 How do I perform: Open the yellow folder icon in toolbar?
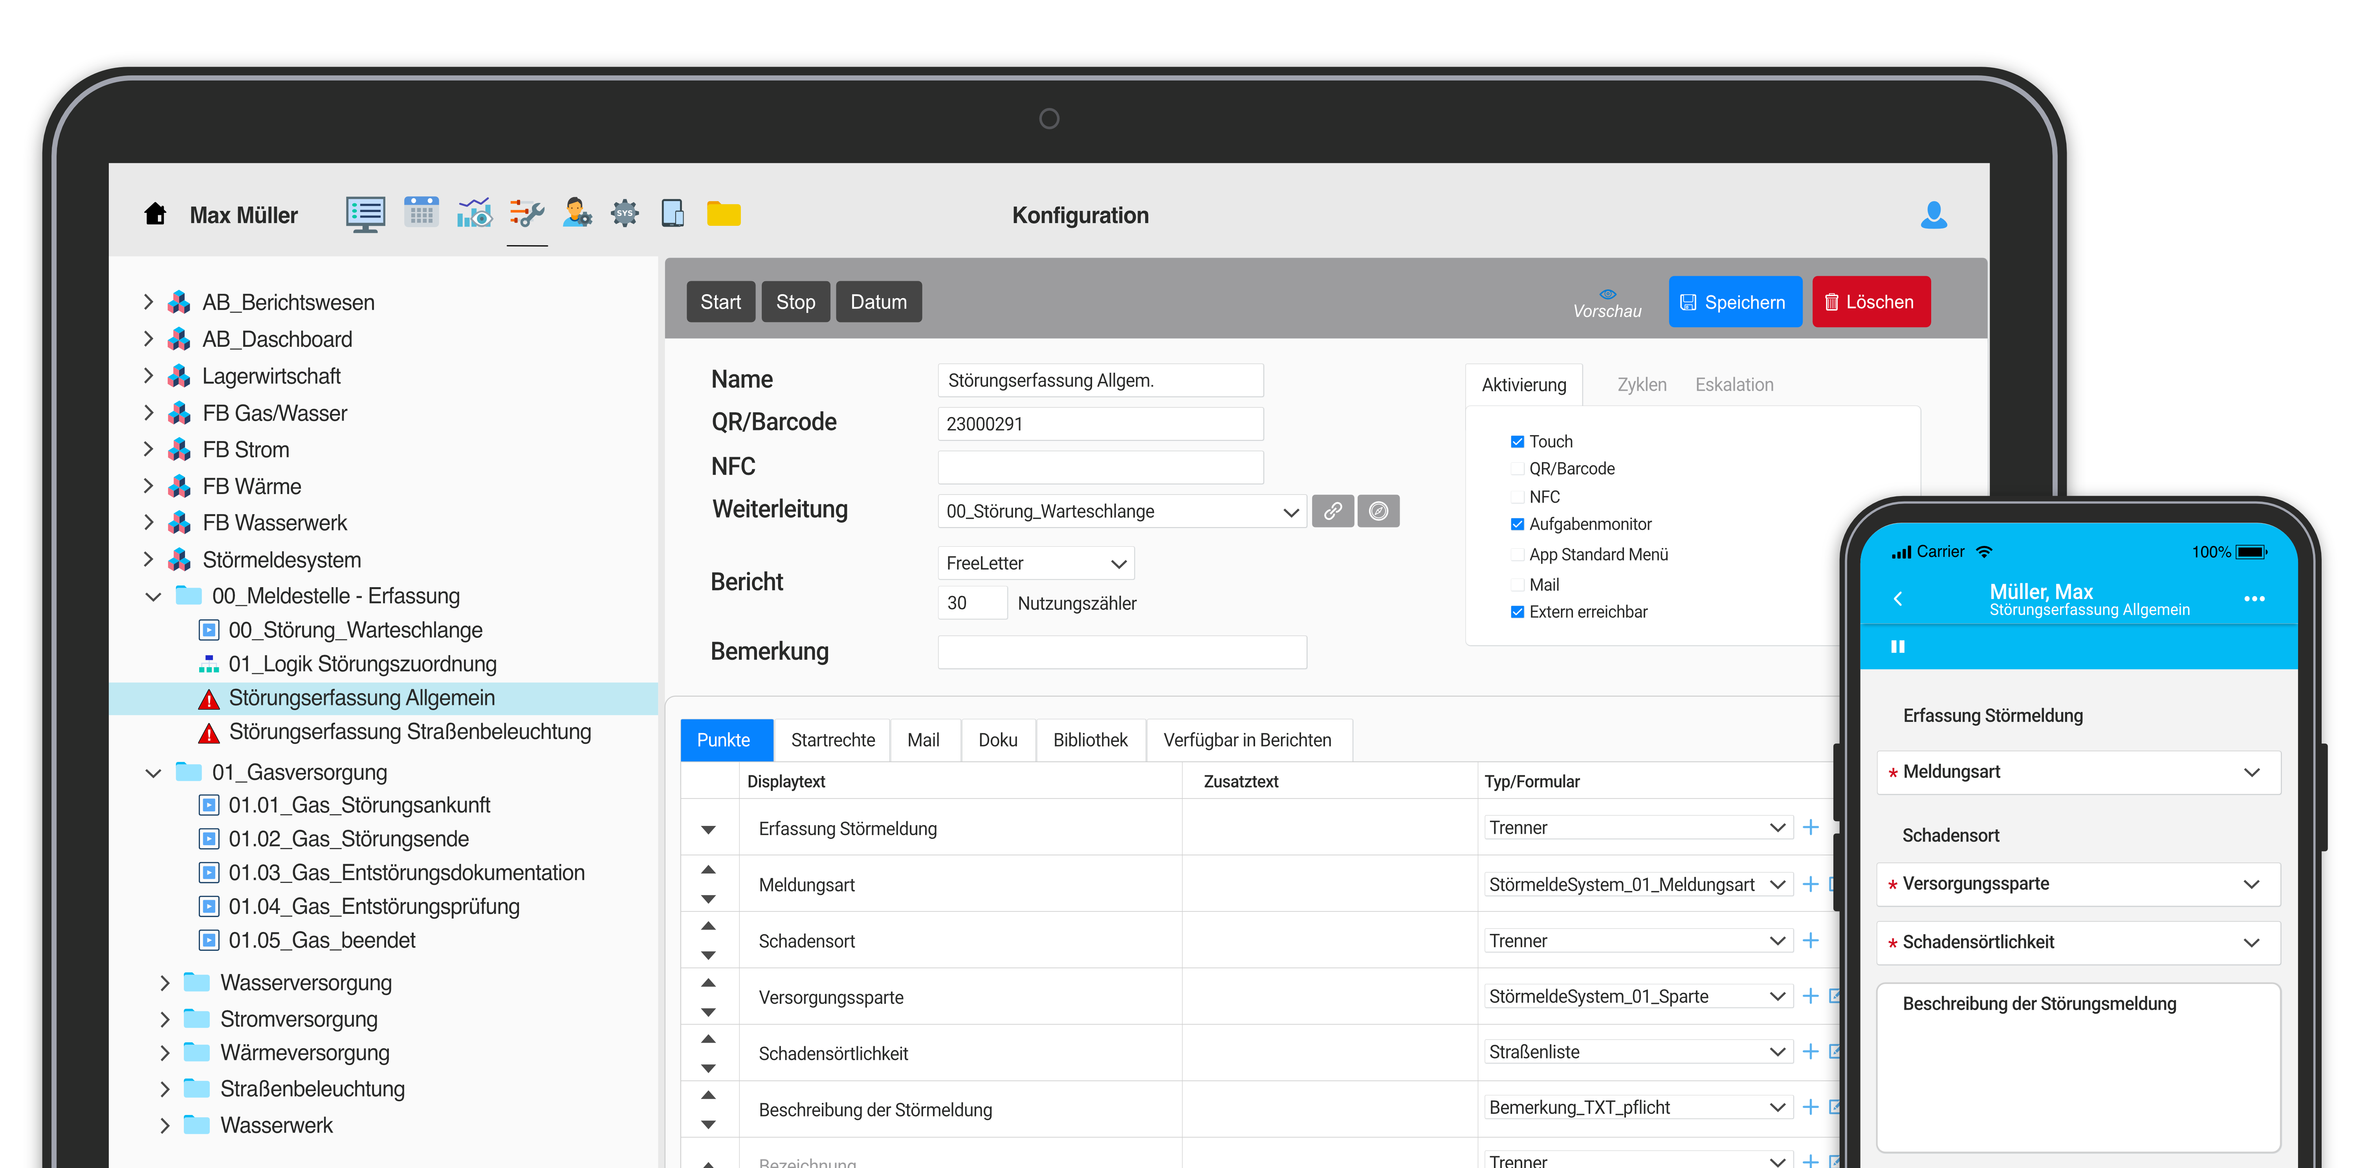(723, 213)
